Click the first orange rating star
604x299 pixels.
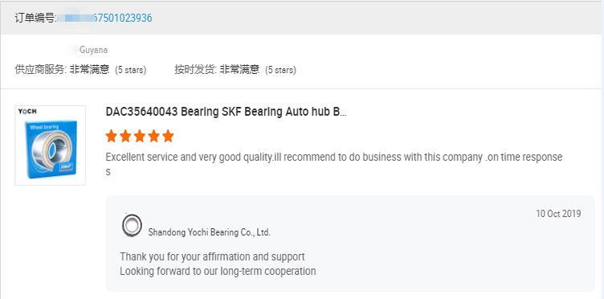pyautogui.click(x=111, y=136)
